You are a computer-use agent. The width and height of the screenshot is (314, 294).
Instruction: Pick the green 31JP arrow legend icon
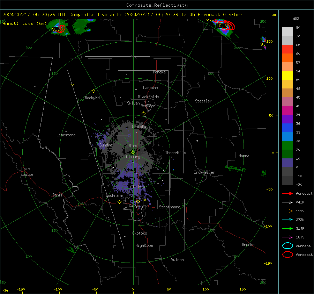[287, 228]
